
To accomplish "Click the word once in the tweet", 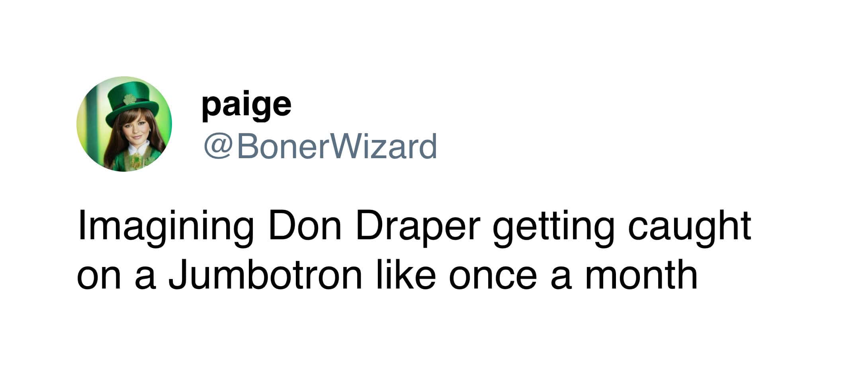I will 493,277.
